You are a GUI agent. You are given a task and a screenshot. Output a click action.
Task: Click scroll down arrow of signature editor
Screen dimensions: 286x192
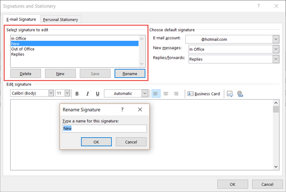point(276,167)
